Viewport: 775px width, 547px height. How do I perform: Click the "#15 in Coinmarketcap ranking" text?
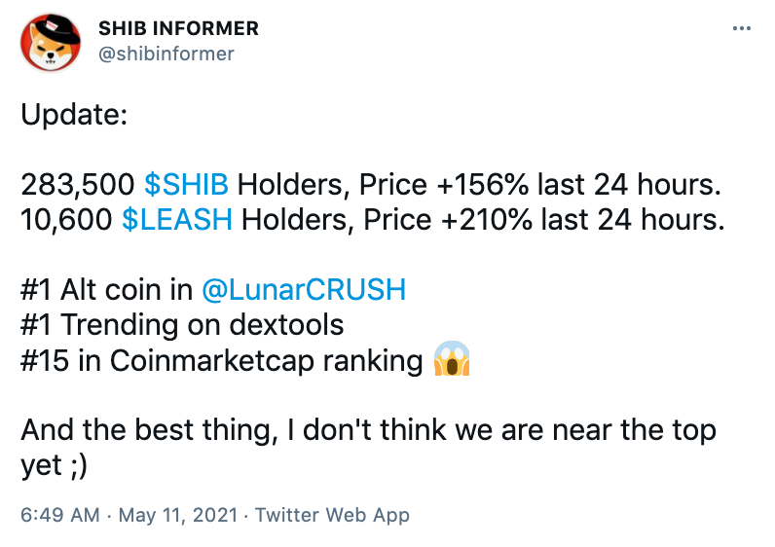tap(220, 361)
